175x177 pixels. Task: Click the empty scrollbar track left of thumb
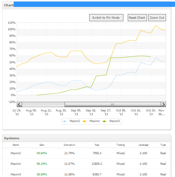pos(43,104)
